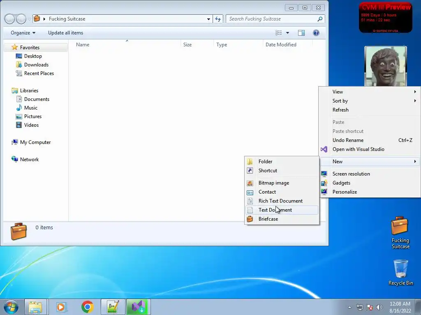Click the briefcase icon in the address bar

coord(37,18)
